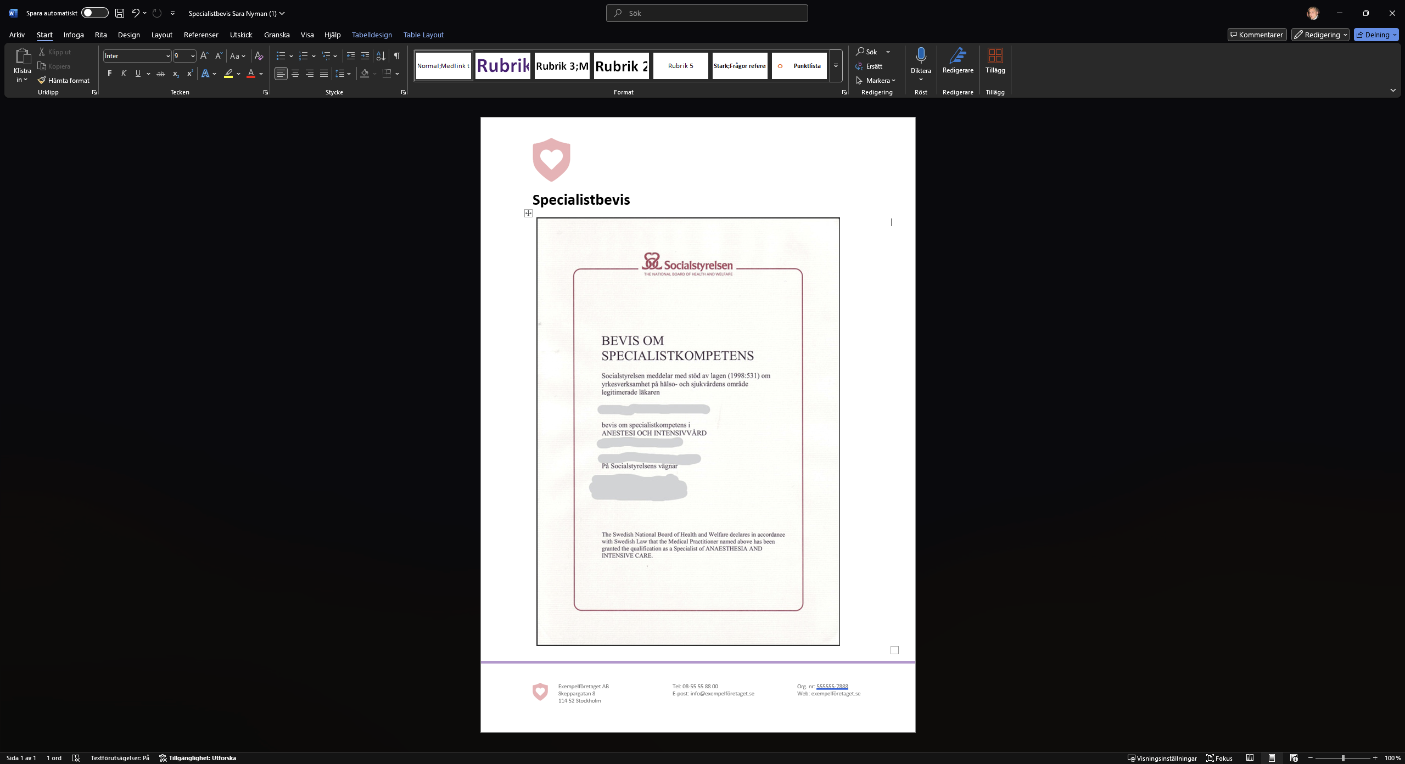Click the Diktera microphone icon
This screenshot has width=1405, height=764.
(x=921, y=56)
